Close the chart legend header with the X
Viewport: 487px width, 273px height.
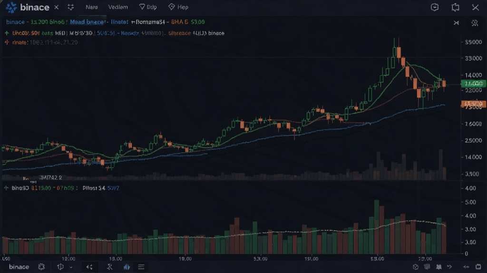click(456, 23)
